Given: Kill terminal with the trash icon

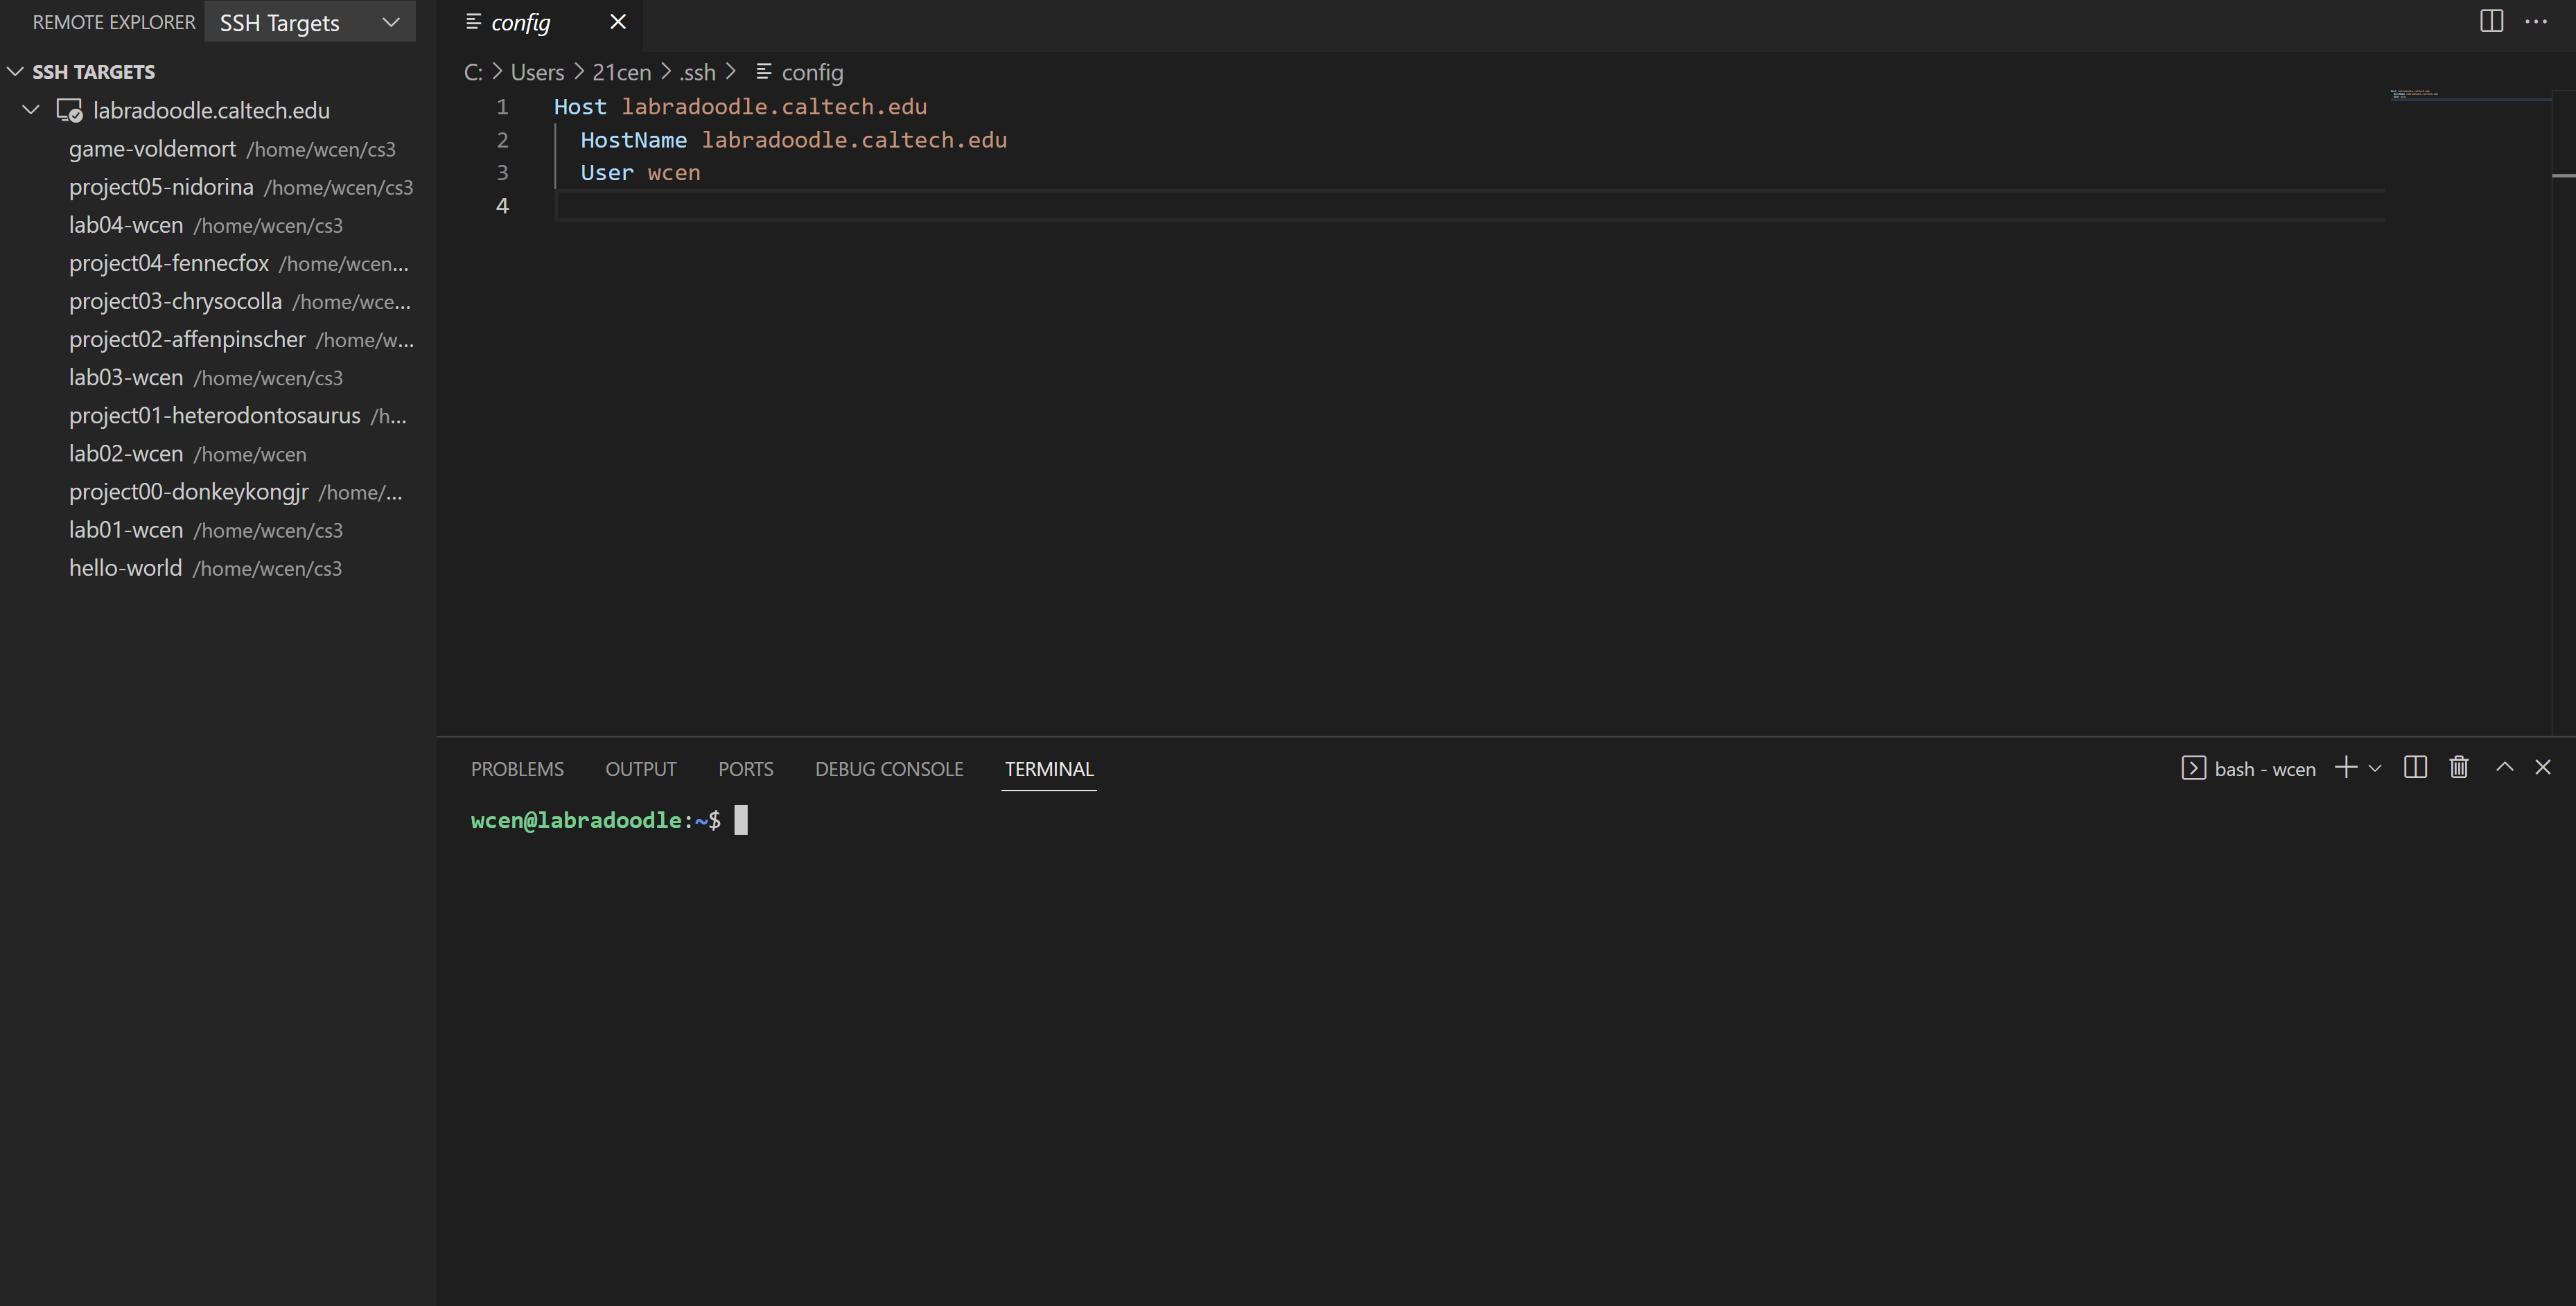Looking at the screenshot, I should (x=2459, y=768).
